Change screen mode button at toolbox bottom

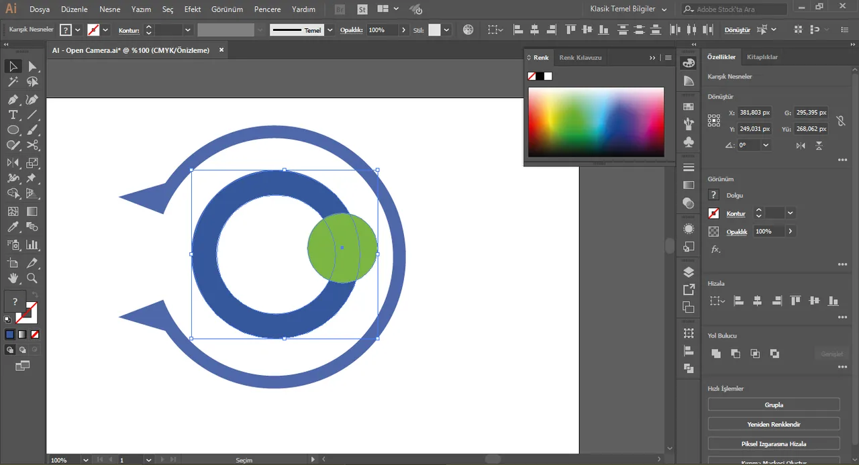pos(22,366)
